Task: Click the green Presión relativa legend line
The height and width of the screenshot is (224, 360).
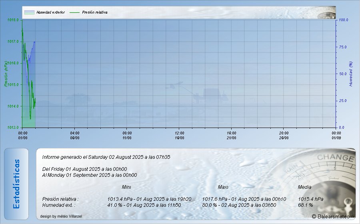Action: pyautogui.click(x=74, y=12)
